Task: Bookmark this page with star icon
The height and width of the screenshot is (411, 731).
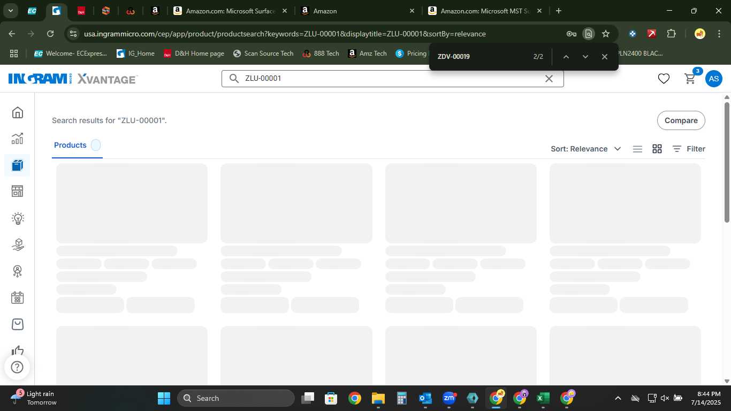Action: pyautogui.click(x=606, y=34)
